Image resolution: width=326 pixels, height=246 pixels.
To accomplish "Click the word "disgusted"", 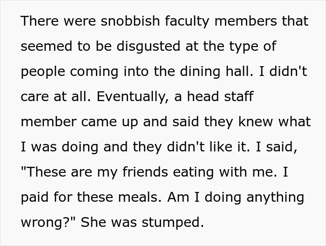I will tap(148, 47).
